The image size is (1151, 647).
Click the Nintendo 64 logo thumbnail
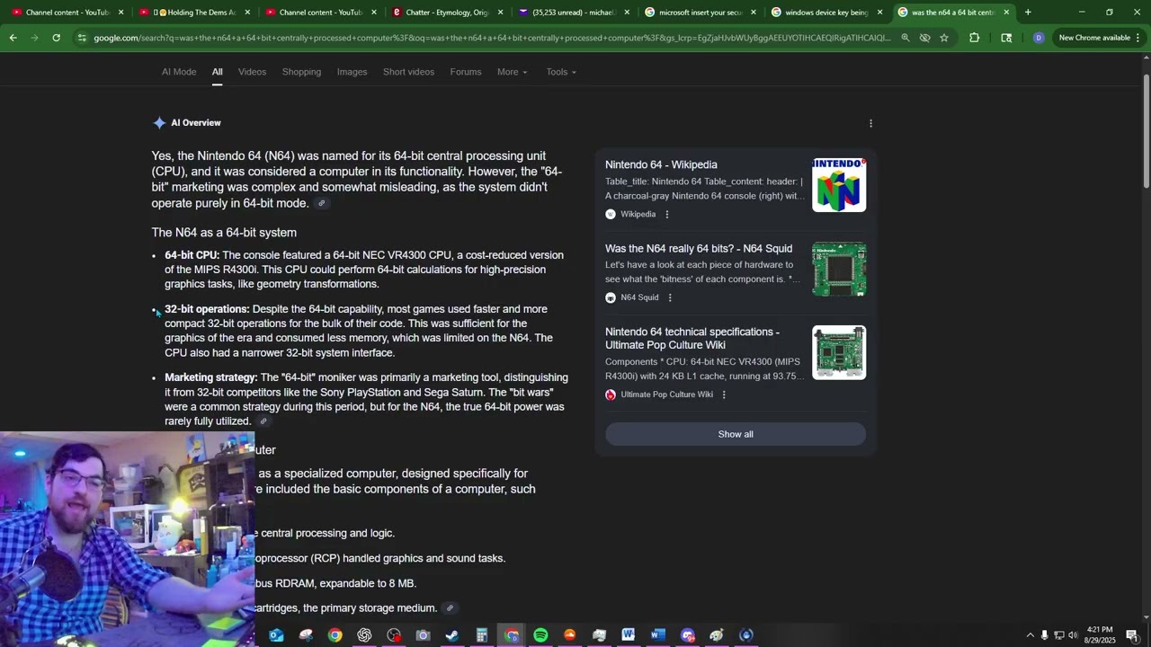point(839,185)
